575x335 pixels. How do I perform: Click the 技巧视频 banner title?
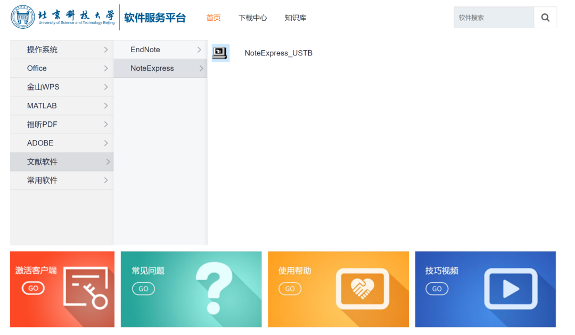tap(441, 271)
